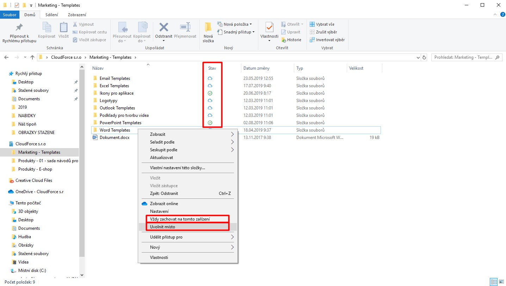Switch to large icons view in status bar

tap(501, 282)
